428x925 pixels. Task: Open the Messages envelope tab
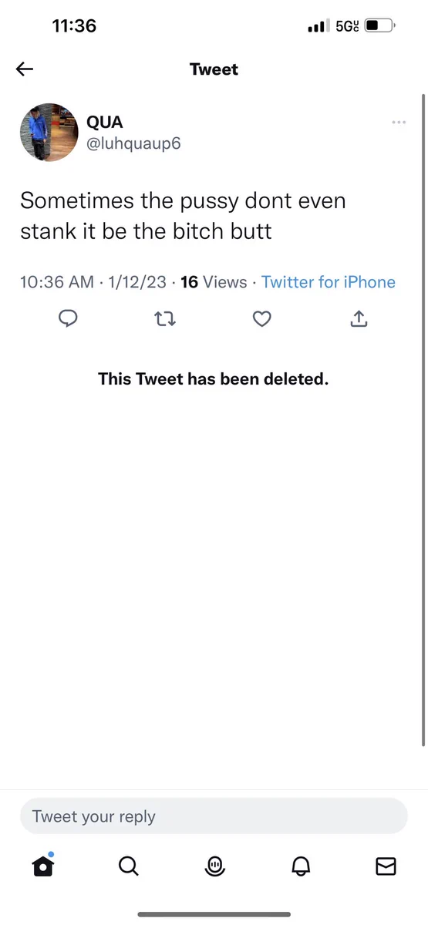[386, 866]
